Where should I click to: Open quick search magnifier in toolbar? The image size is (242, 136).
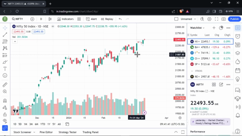[x=202, y=19]
